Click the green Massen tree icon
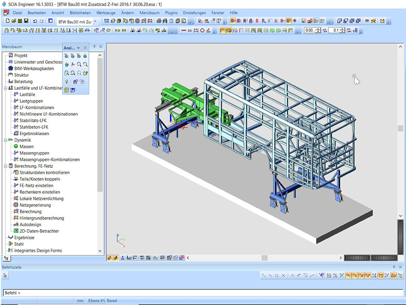Viewport: 406px width, 305px height. (x=16, y=147)
